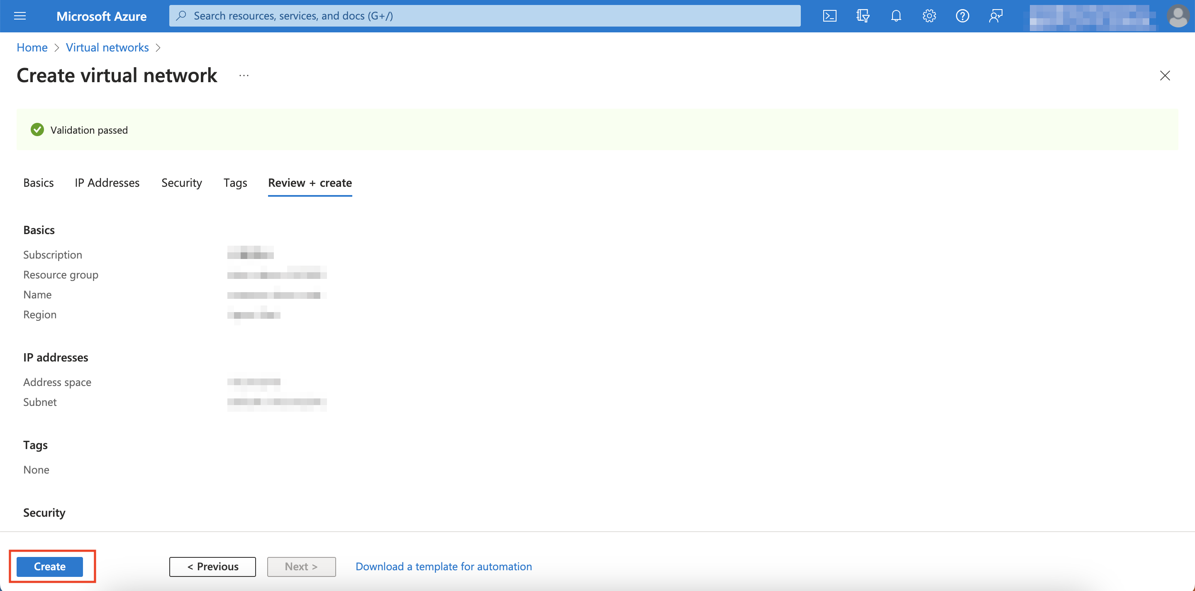
Task: Click the Validation passed checkmark
Action: 37,129
